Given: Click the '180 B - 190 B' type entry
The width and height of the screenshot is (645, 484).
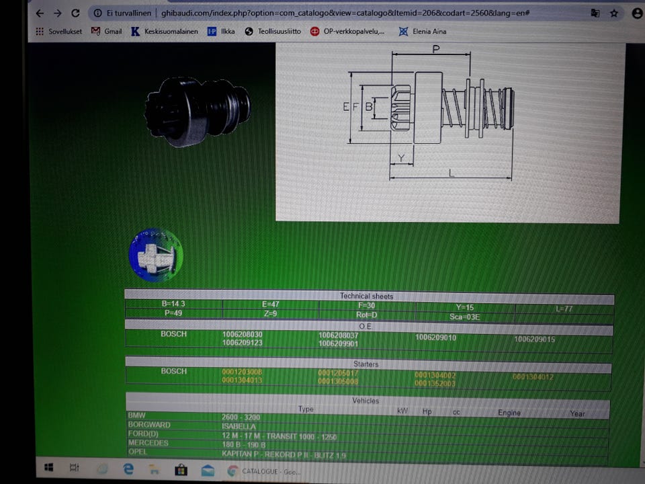Looking at the screenshot, I should [x=244, y=445].
